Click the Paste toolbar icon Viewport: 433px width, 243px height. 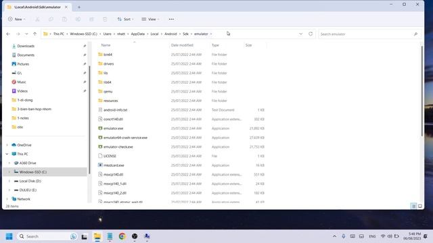coord(64,19)
